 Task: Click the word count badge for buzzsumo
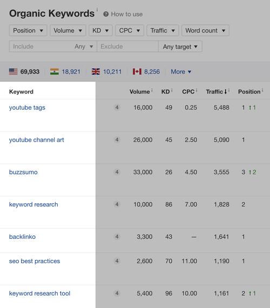[x=117, y=172]
